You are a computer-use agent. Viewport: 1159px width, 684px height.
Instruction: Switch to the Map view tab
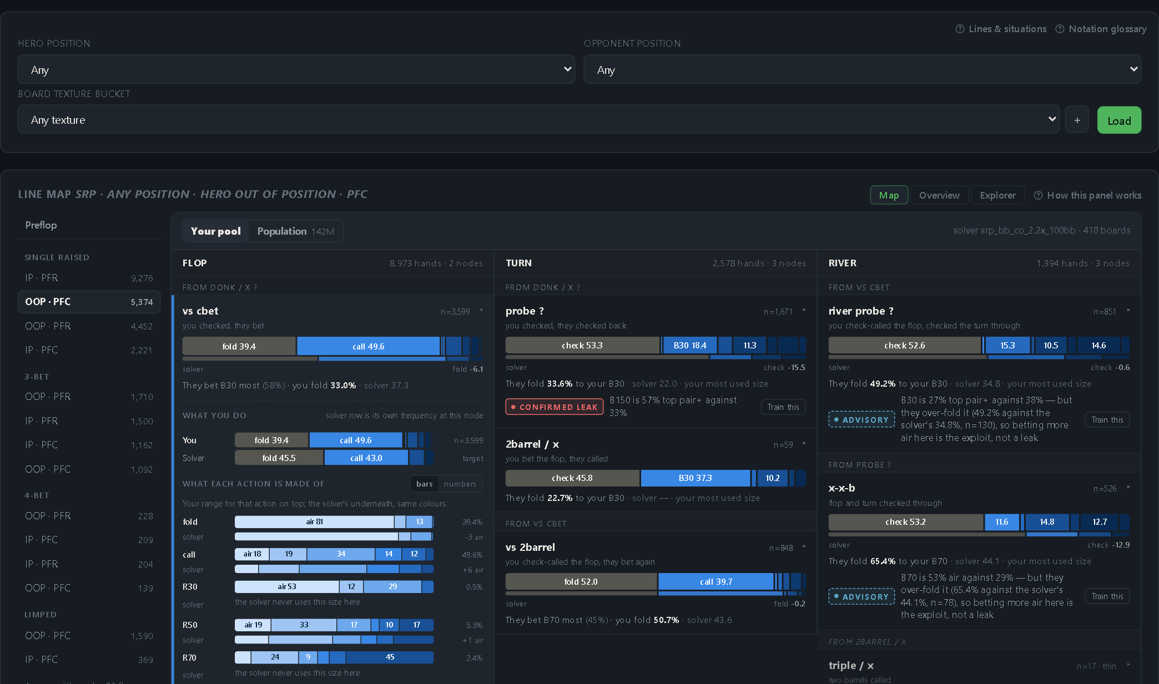(889, 195)
